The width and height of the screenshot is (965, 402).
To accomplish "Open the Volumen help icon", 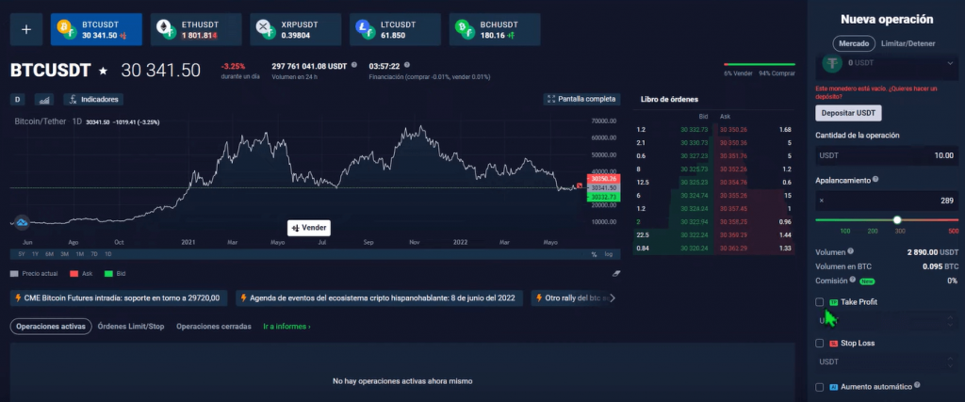I will coord(851,250).
